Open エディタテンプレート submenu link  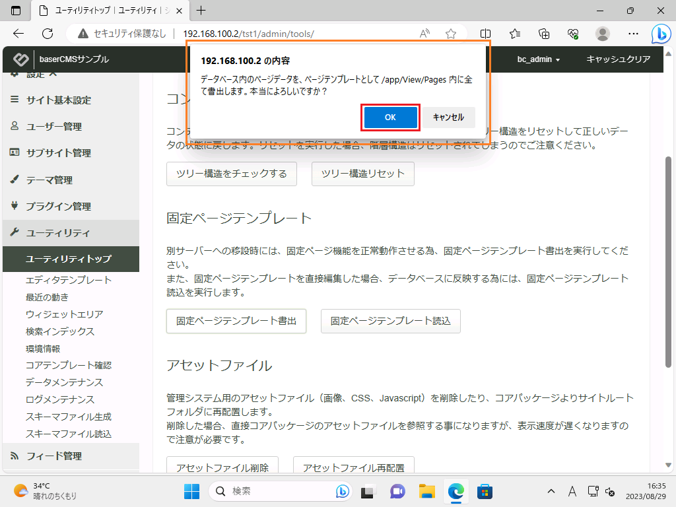[x=69, y=280]
